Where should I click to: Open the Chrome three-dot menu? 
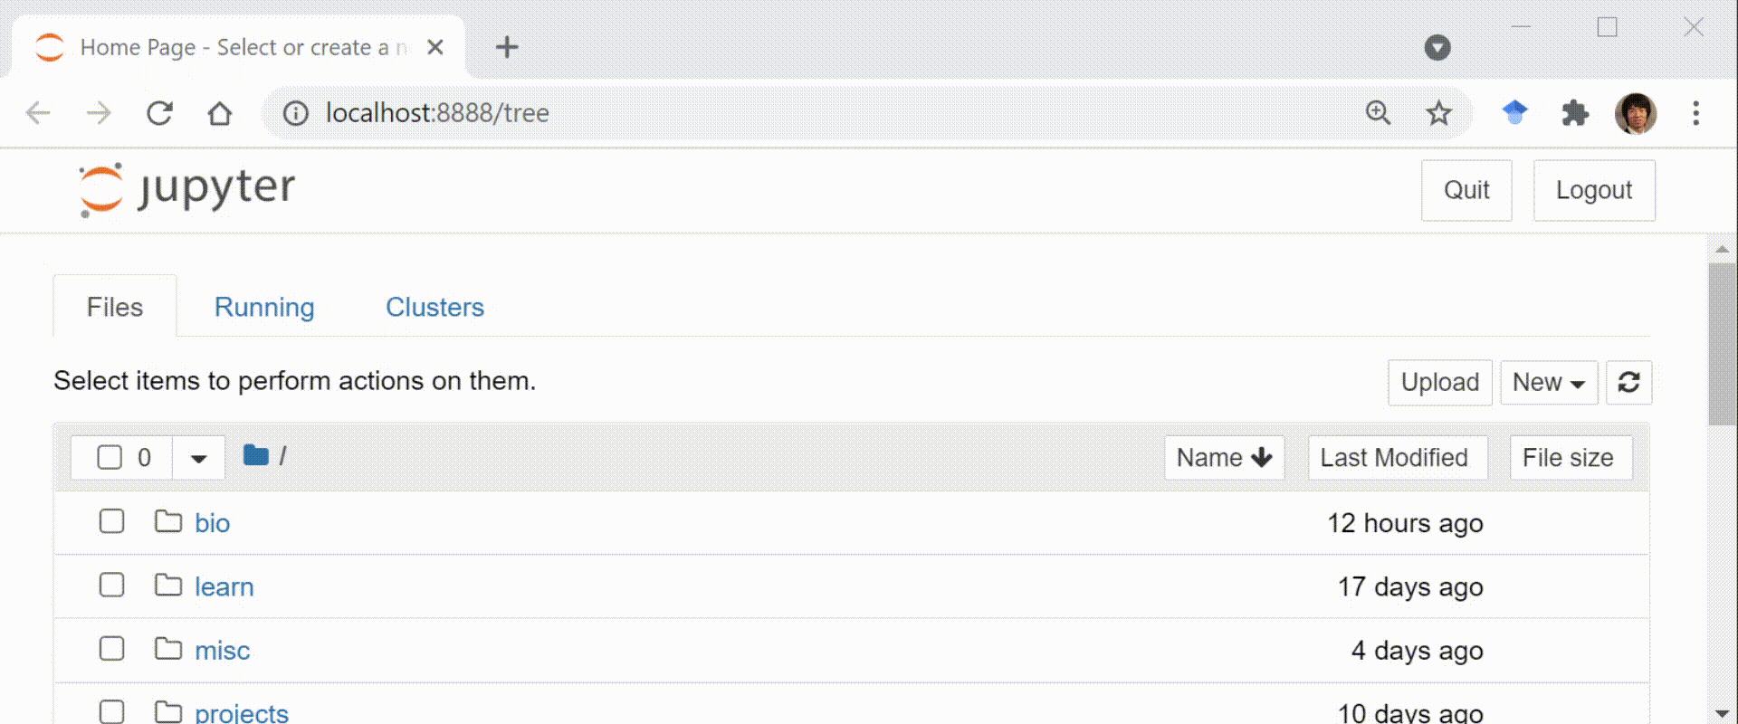[x=1695, y=113]
